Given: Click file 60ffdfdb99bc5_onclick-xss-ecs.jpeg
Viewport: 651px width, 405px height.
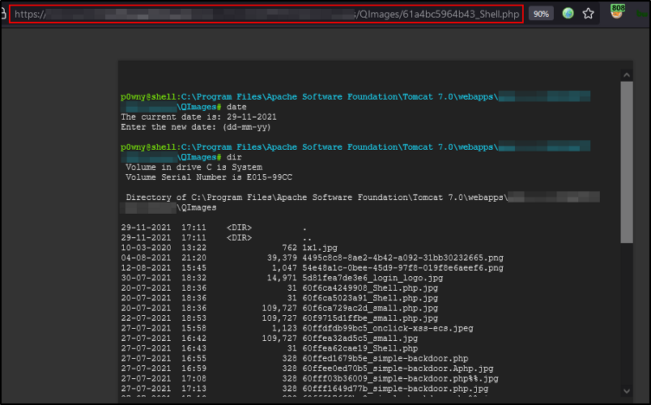Looking at the screenshot, I should click(388, 328).
